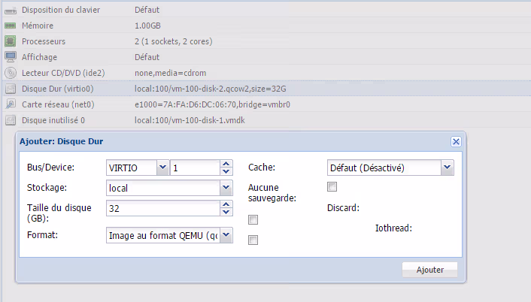Click the network card icon for net0
The width and height of the screenshot is (531, 302).
pyautogui.click(x=11, y=104)
